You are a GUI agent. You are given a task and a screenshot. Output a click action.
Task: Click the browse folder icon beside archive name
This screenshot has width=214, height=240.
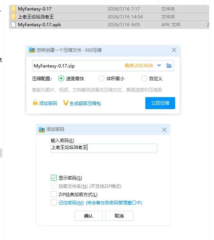pos(169,66)
